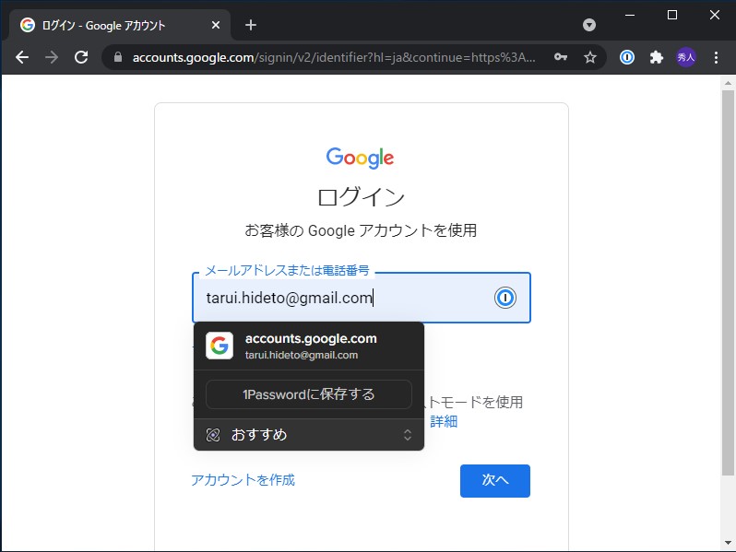Reload the Google sign-in page

point(81,57)
